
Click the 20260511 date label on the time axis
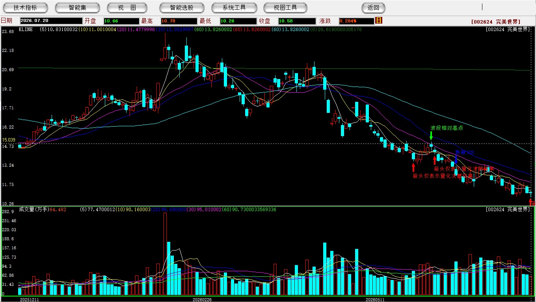375,300
